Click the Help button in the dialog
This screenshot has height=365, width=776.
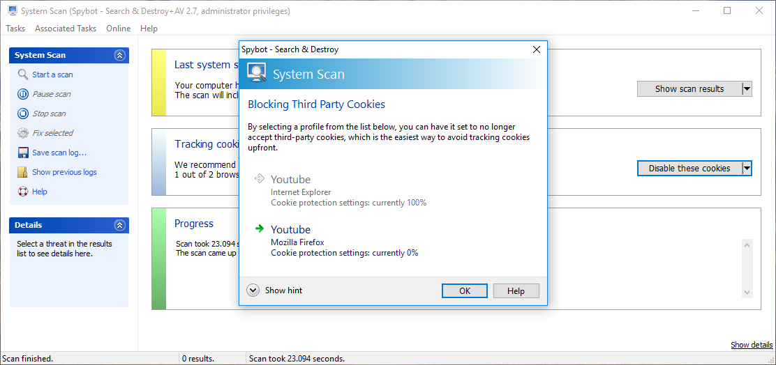point(516,291)
